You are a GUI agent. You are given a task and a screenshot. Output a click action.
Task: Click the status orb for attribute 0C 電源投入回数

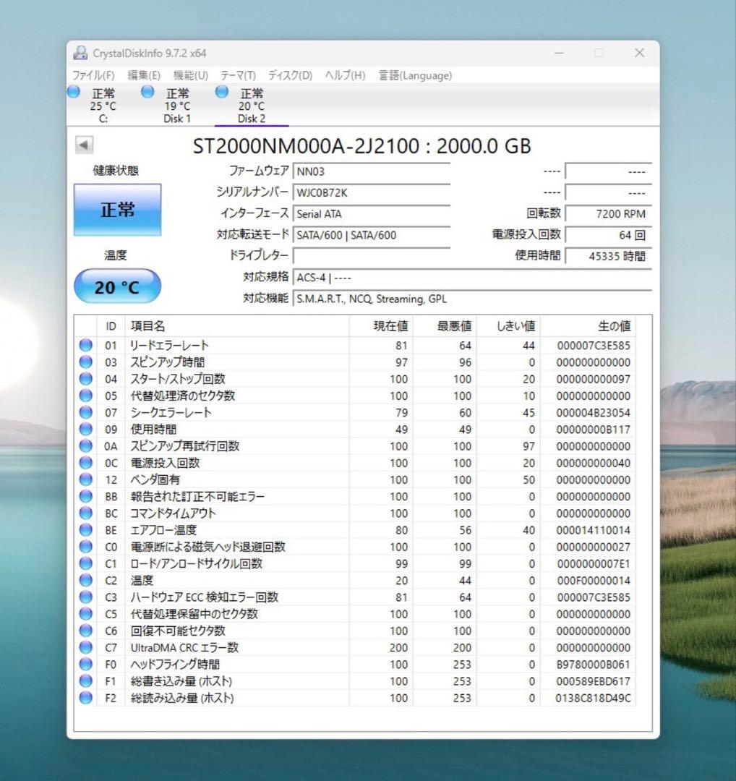(85, 463)
